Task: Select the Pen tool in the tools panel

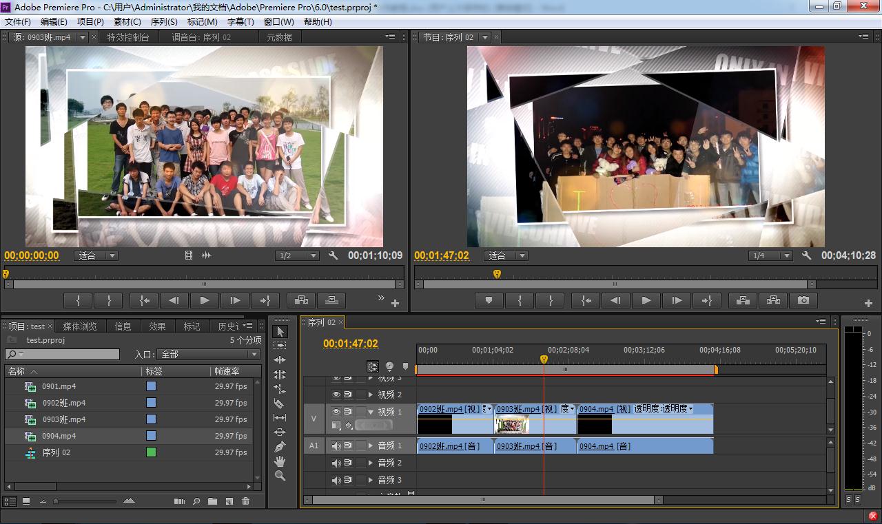Action: coord(280,447)
